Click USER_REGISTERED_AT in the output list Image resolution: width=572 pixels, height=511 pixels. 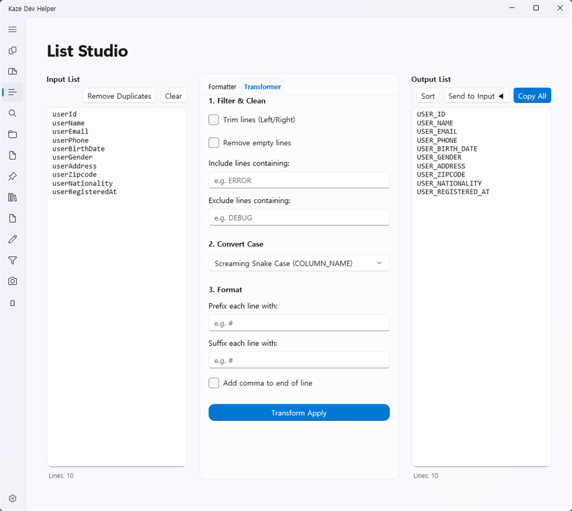click(x=453, y=192)
